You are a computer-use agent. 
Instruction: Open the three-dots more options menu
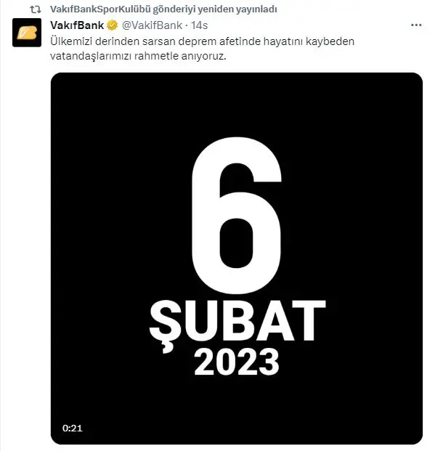point(416,25)
